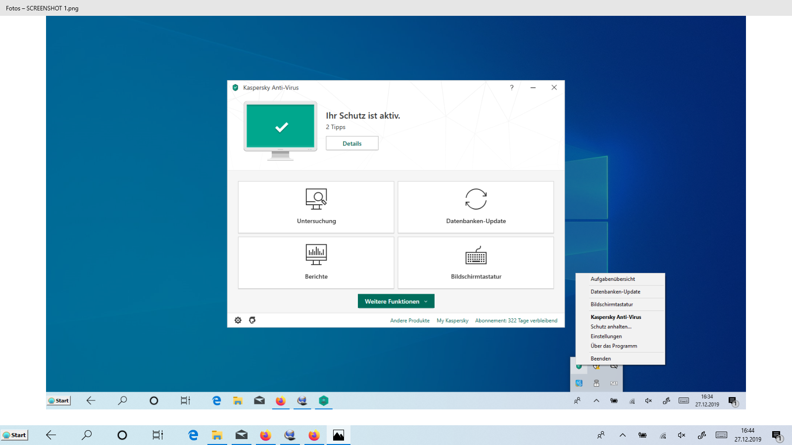Image resolution: width=792 pixels, height=445 pixels.
Task: Click the 'Fotos – SCREENSHOT 1.png' window title
Action: 42,8
